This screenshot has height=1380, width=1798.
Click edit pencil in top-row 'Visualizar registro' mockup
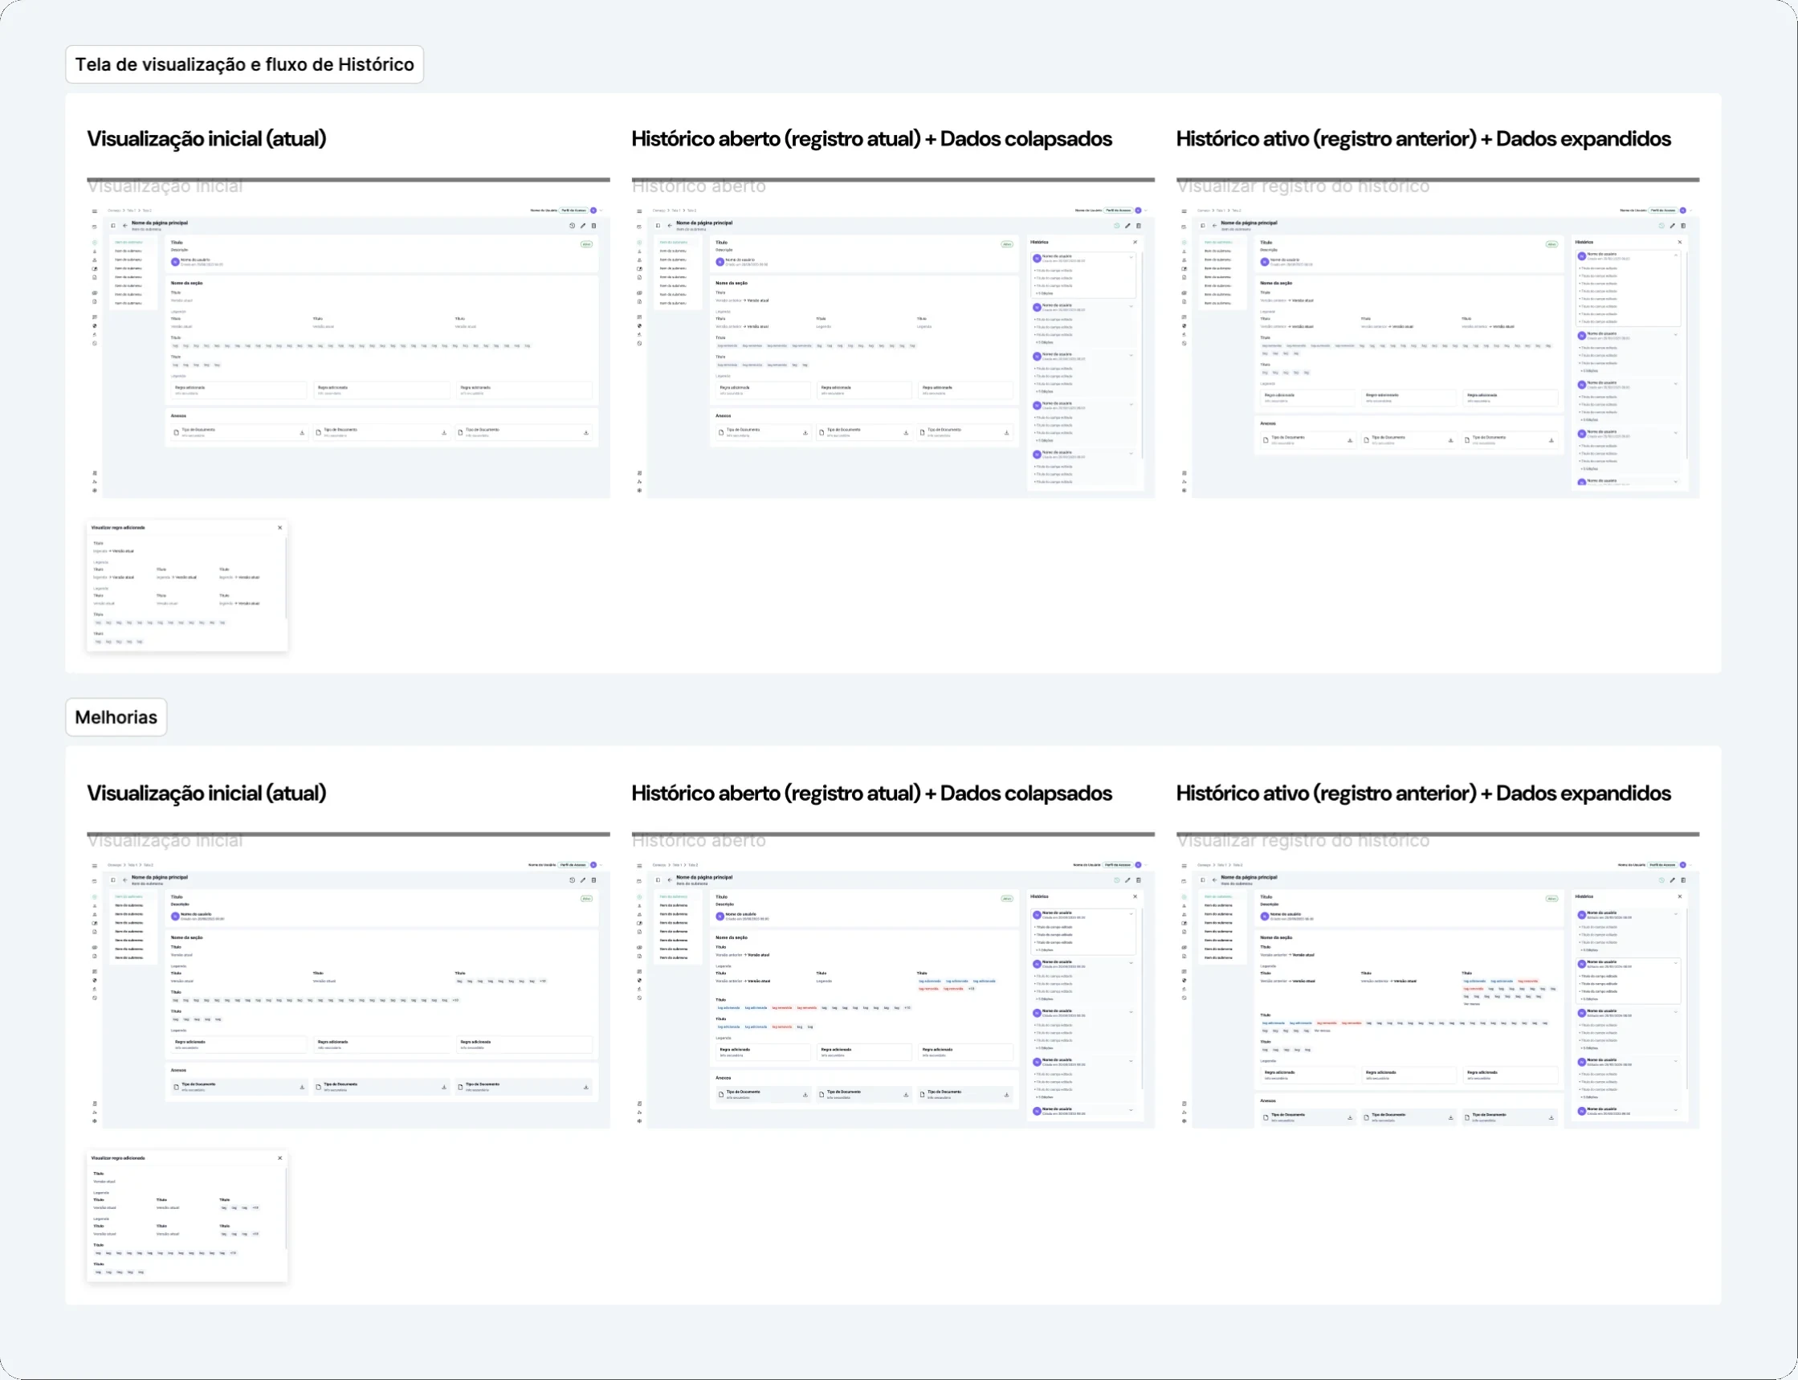pyautogui.click(x=1673, y=225)
